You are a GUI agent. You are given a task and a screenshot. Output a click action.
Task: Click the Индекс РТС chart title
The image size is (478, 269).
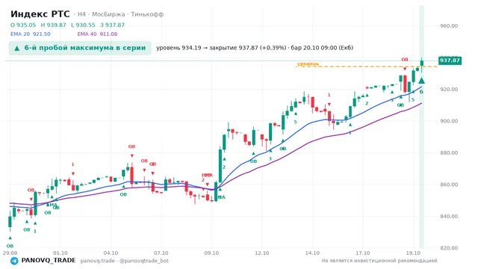(40, 14)
